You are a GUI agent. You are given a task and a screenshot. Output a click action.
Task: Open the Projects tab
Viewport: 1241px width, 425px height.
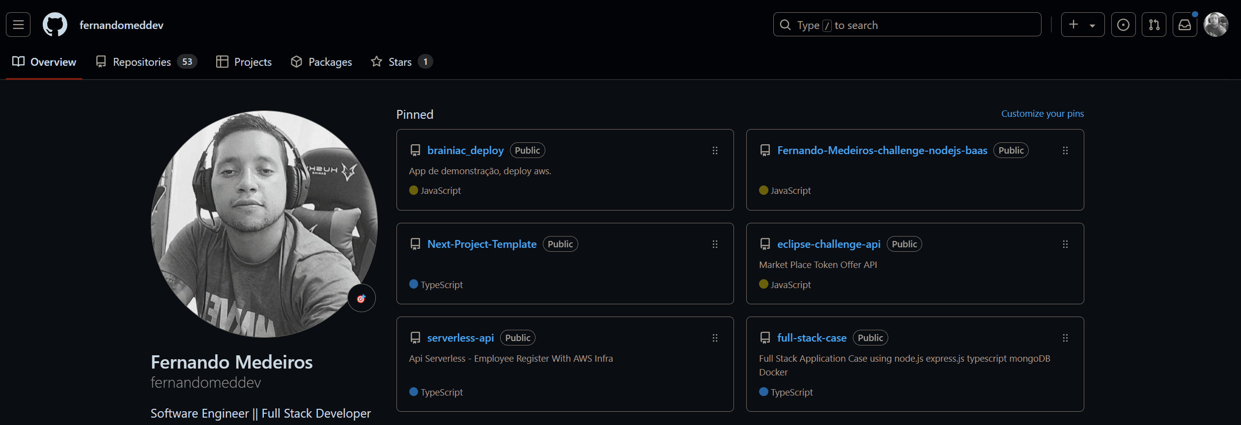point(244,62)
